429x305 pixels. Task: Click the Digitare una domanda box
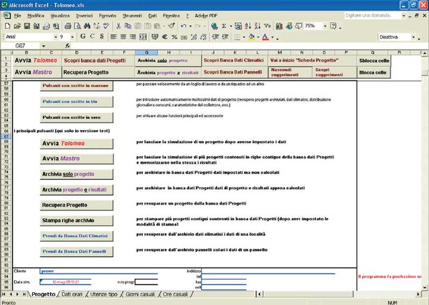[373, 15]
